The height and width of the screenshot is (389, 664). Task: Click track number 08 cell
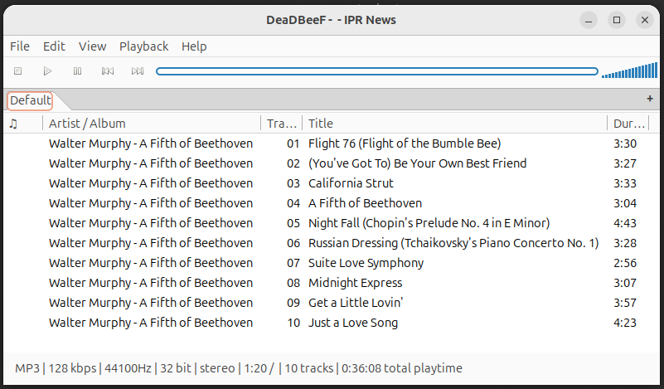coord(293,283)
